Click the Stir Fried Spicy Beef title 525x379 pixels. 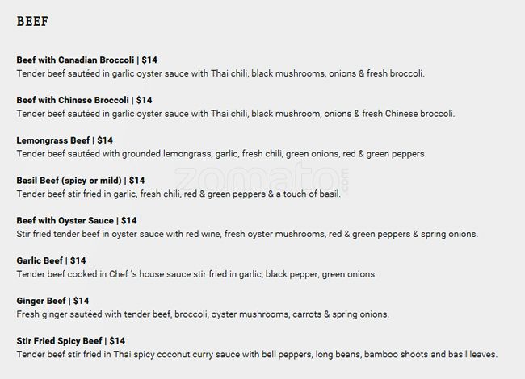[x=59, y=340]
